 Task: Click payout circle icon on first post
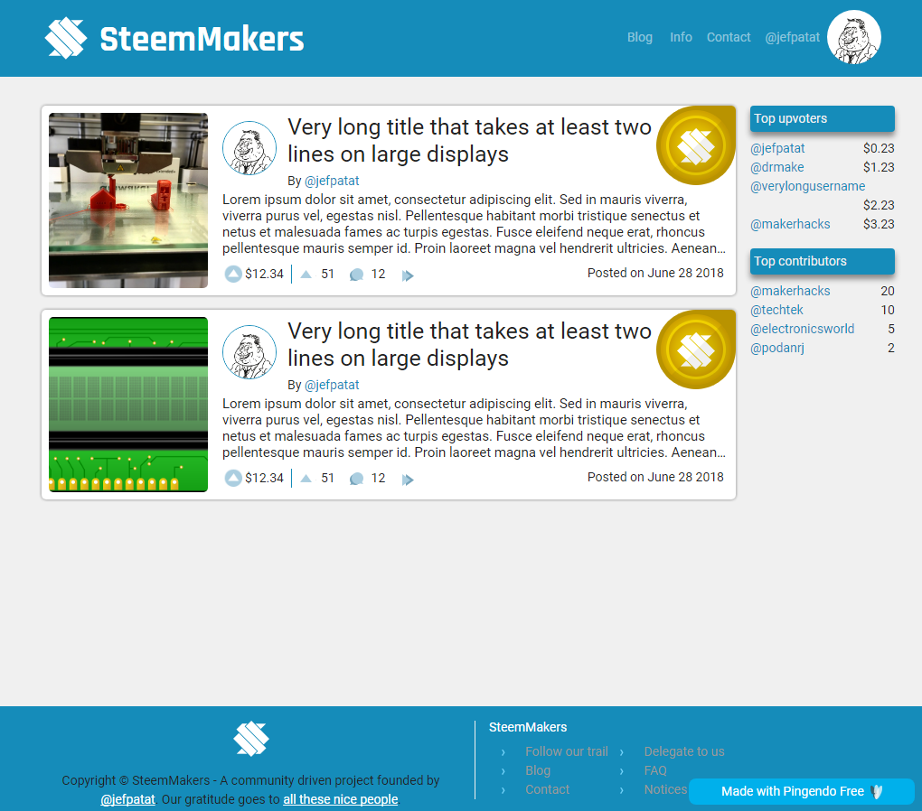pos(233,274)
